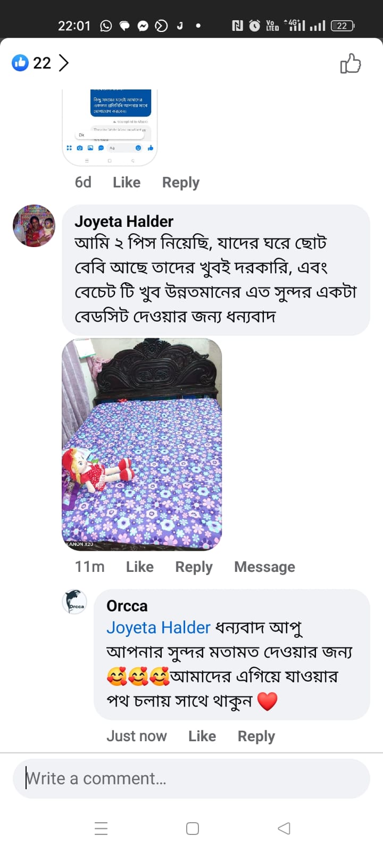
Task: Reply to the 6d old comment
Action: tap(180, 183)
